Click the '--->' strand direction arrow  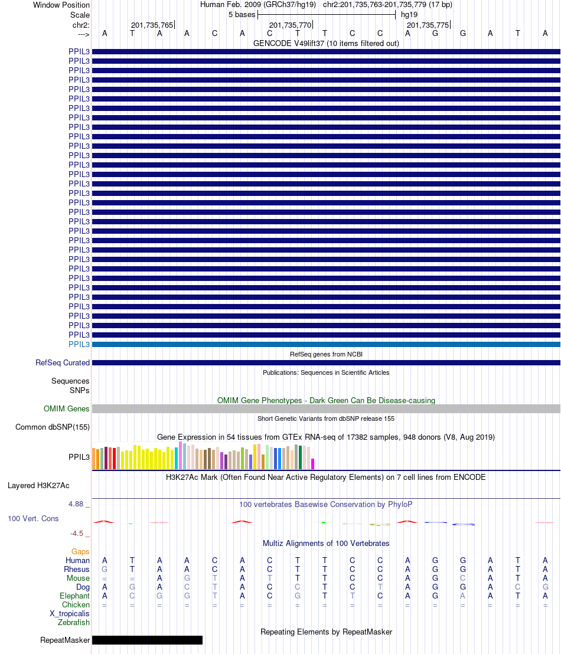tap(83, 34)
